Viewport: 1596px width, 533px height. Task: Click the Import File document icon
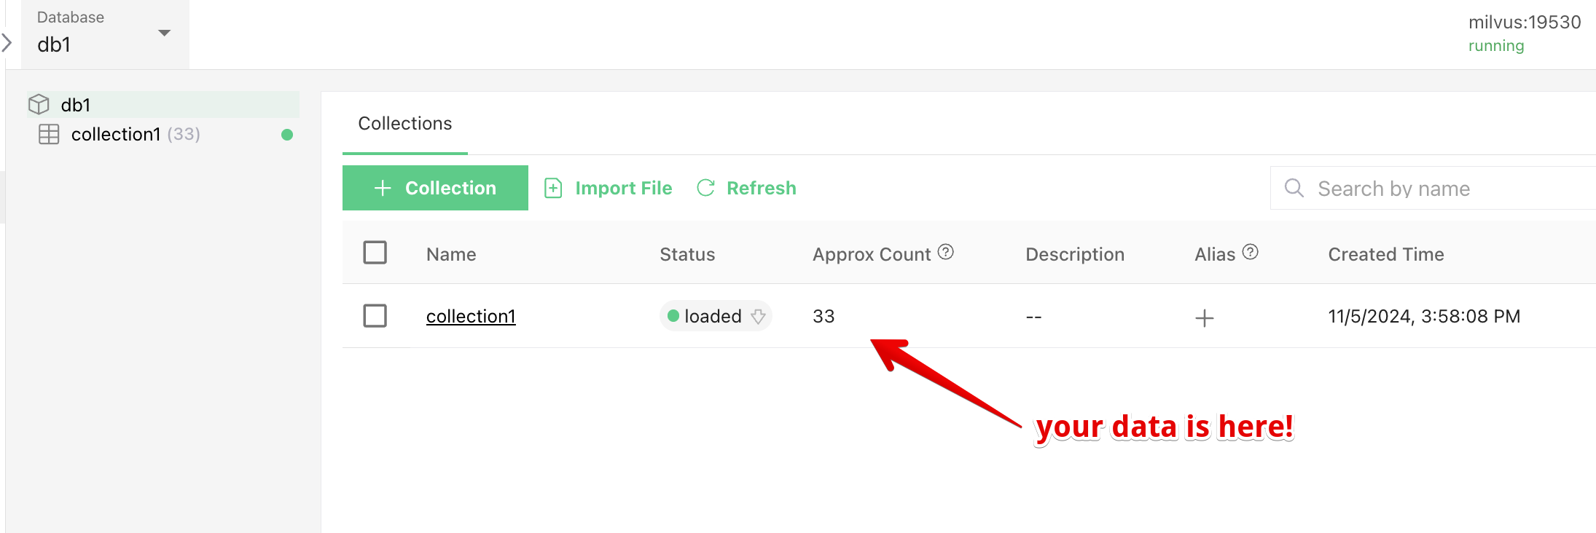click(553, 188)
